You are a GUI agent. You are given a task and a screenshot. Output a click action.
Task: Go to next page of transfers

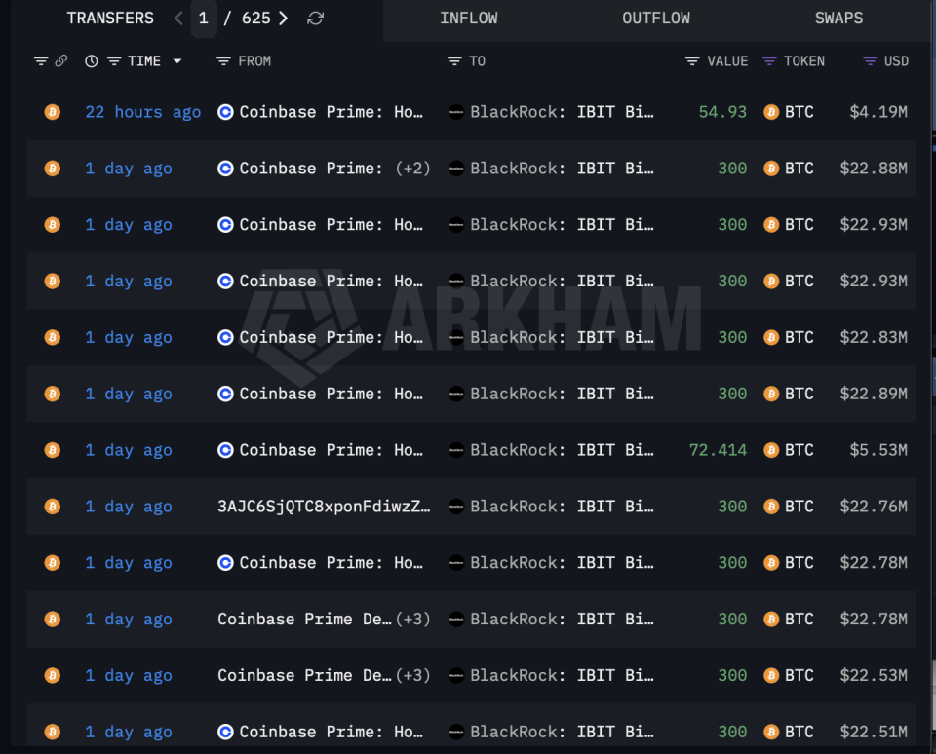283,19
